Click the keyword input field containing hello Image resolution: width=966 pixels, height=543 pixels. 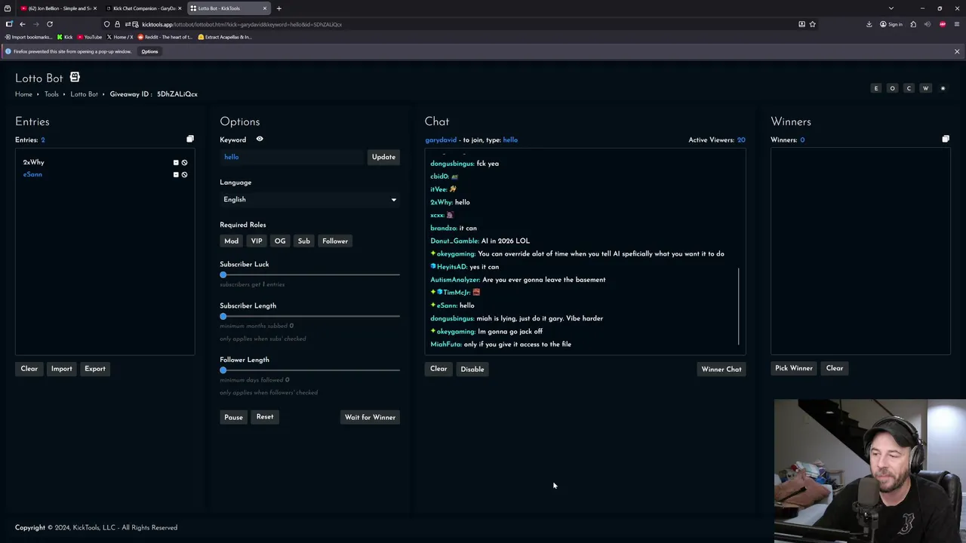(x=291, y=157)
